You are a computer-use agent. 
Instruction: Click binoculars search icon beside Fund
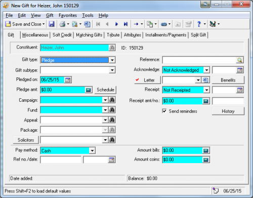[112, 110]
